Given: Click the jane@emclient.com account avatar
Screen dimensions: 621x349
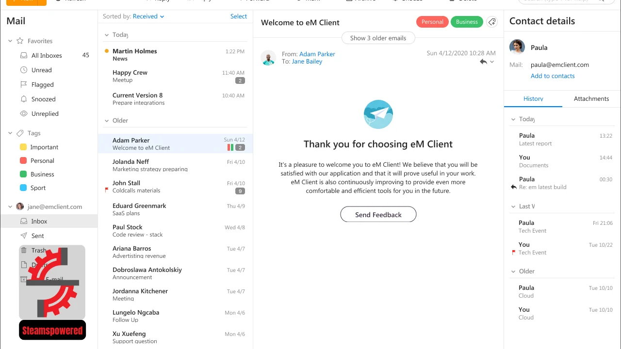Looking at the screenshot, I should 20,206.
